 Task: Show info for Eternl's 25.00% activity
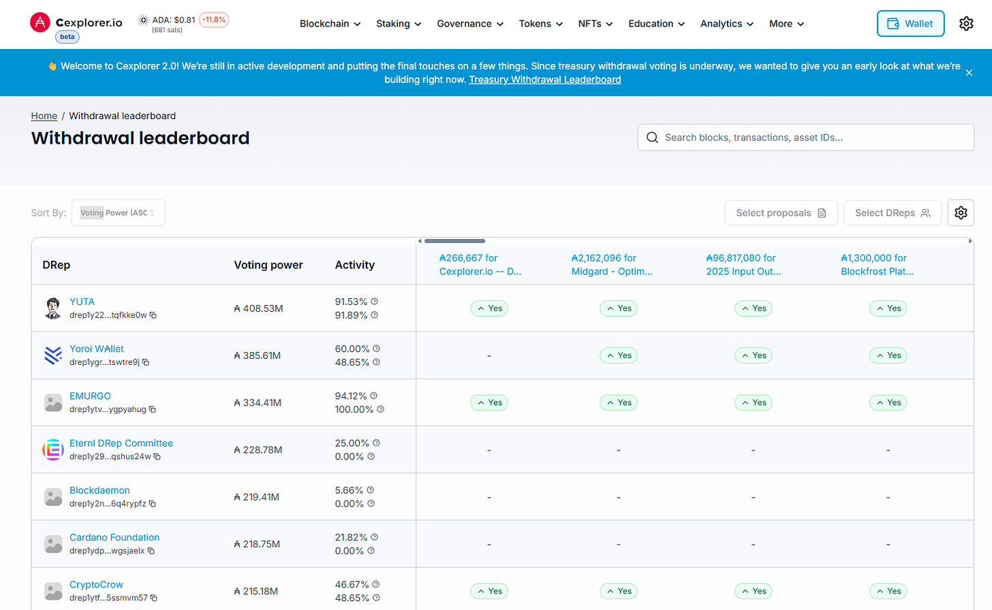click(x=376, y=443)
